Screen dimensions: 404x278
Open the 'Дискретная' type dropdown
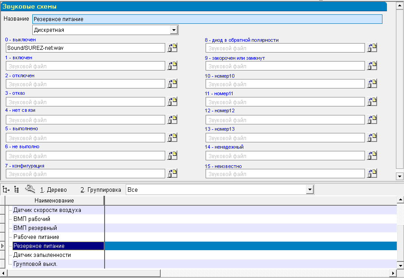[x=174, y=30]
